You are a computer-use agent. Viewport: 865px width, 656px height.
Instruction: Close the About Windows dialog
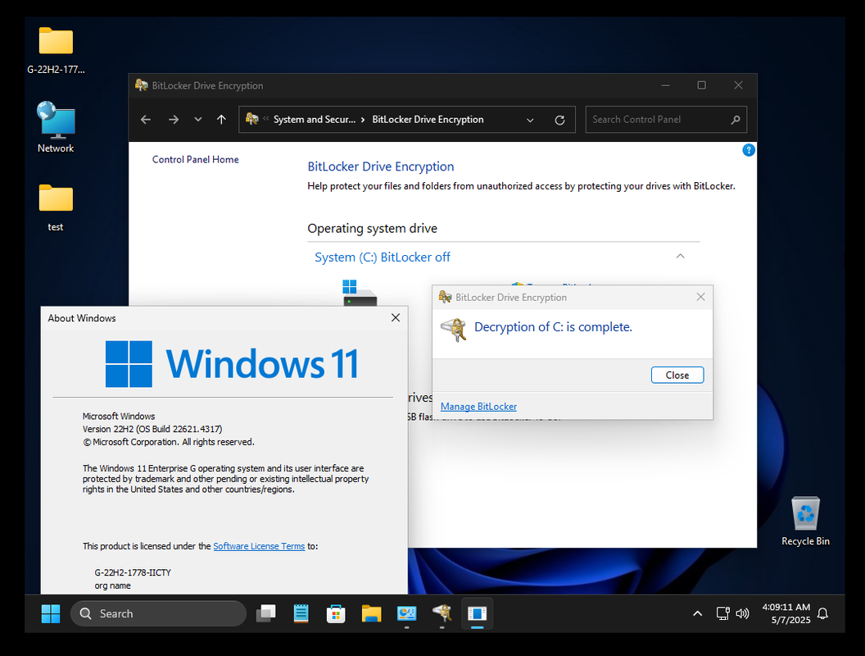(396, 317)
